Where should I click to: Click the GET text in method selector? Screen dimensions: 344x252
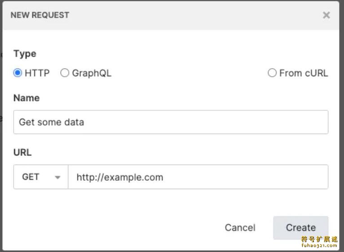[x=31, y=177]
